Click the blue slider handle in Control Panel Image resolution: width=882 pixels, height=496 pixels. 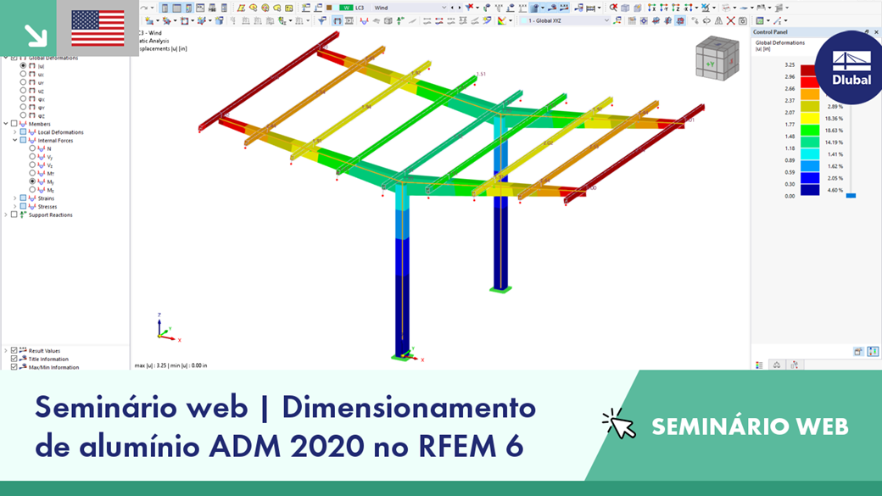pyautogui.click(x=851, y=196)
